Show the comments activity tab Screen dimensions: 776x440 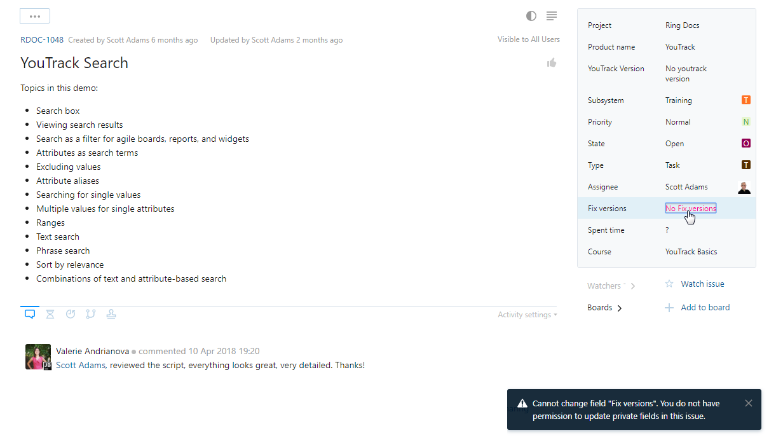pyautogui.click(x=29, y=314)
